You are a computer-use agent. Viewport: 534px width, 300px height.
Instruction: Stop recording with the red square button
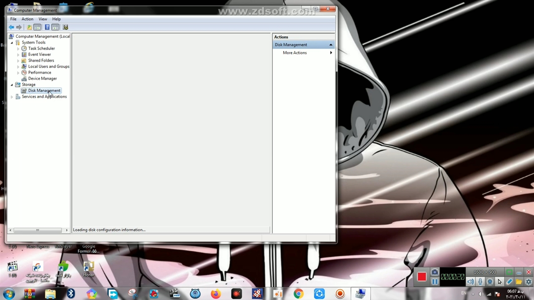(421, 277)
